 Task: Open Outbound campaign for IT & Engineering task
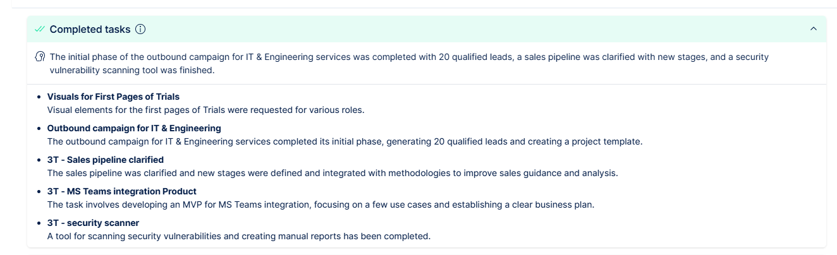pos(134,128)
